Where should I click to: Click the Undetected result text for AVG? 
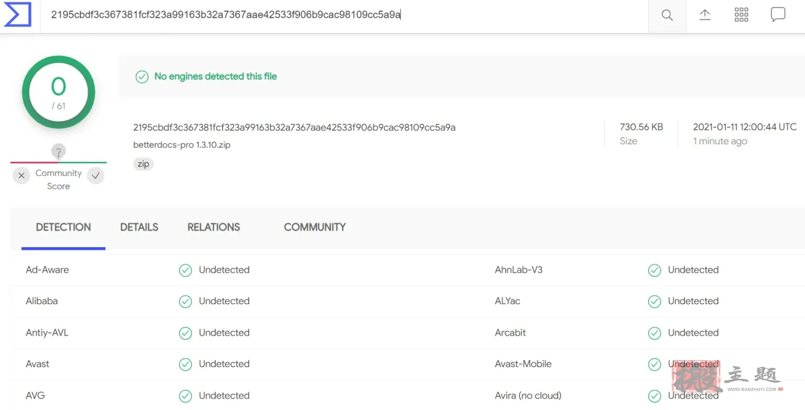point(224,395)
